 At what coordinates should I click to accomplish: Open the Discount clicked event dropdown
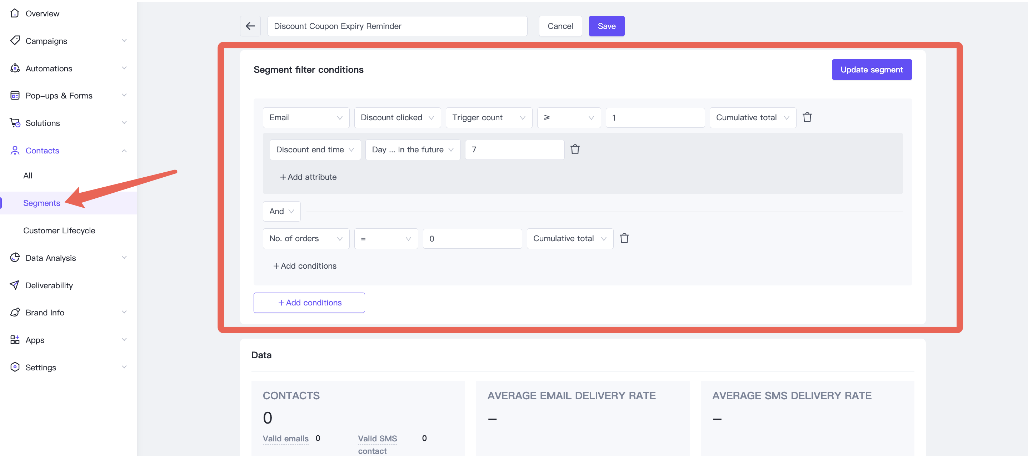[397, 118]
